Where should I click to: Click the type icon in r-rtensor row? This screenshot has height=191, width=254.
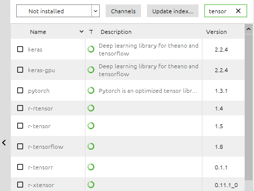pos(91,108)
